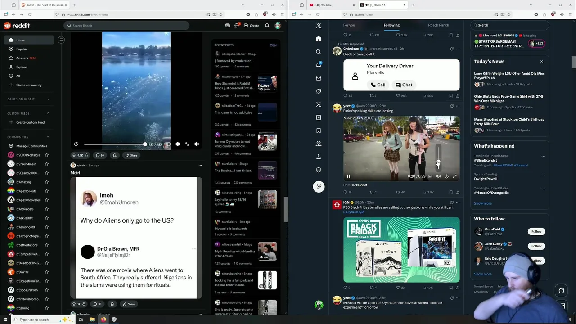Click Create post button on Reddit

pos(252,26)
